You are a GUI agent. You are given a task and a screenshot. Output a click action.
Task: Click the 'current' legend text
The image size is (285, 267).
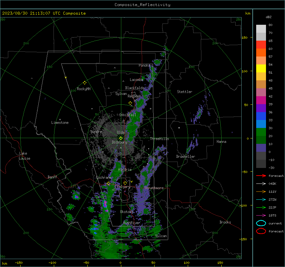pos(275,224)
